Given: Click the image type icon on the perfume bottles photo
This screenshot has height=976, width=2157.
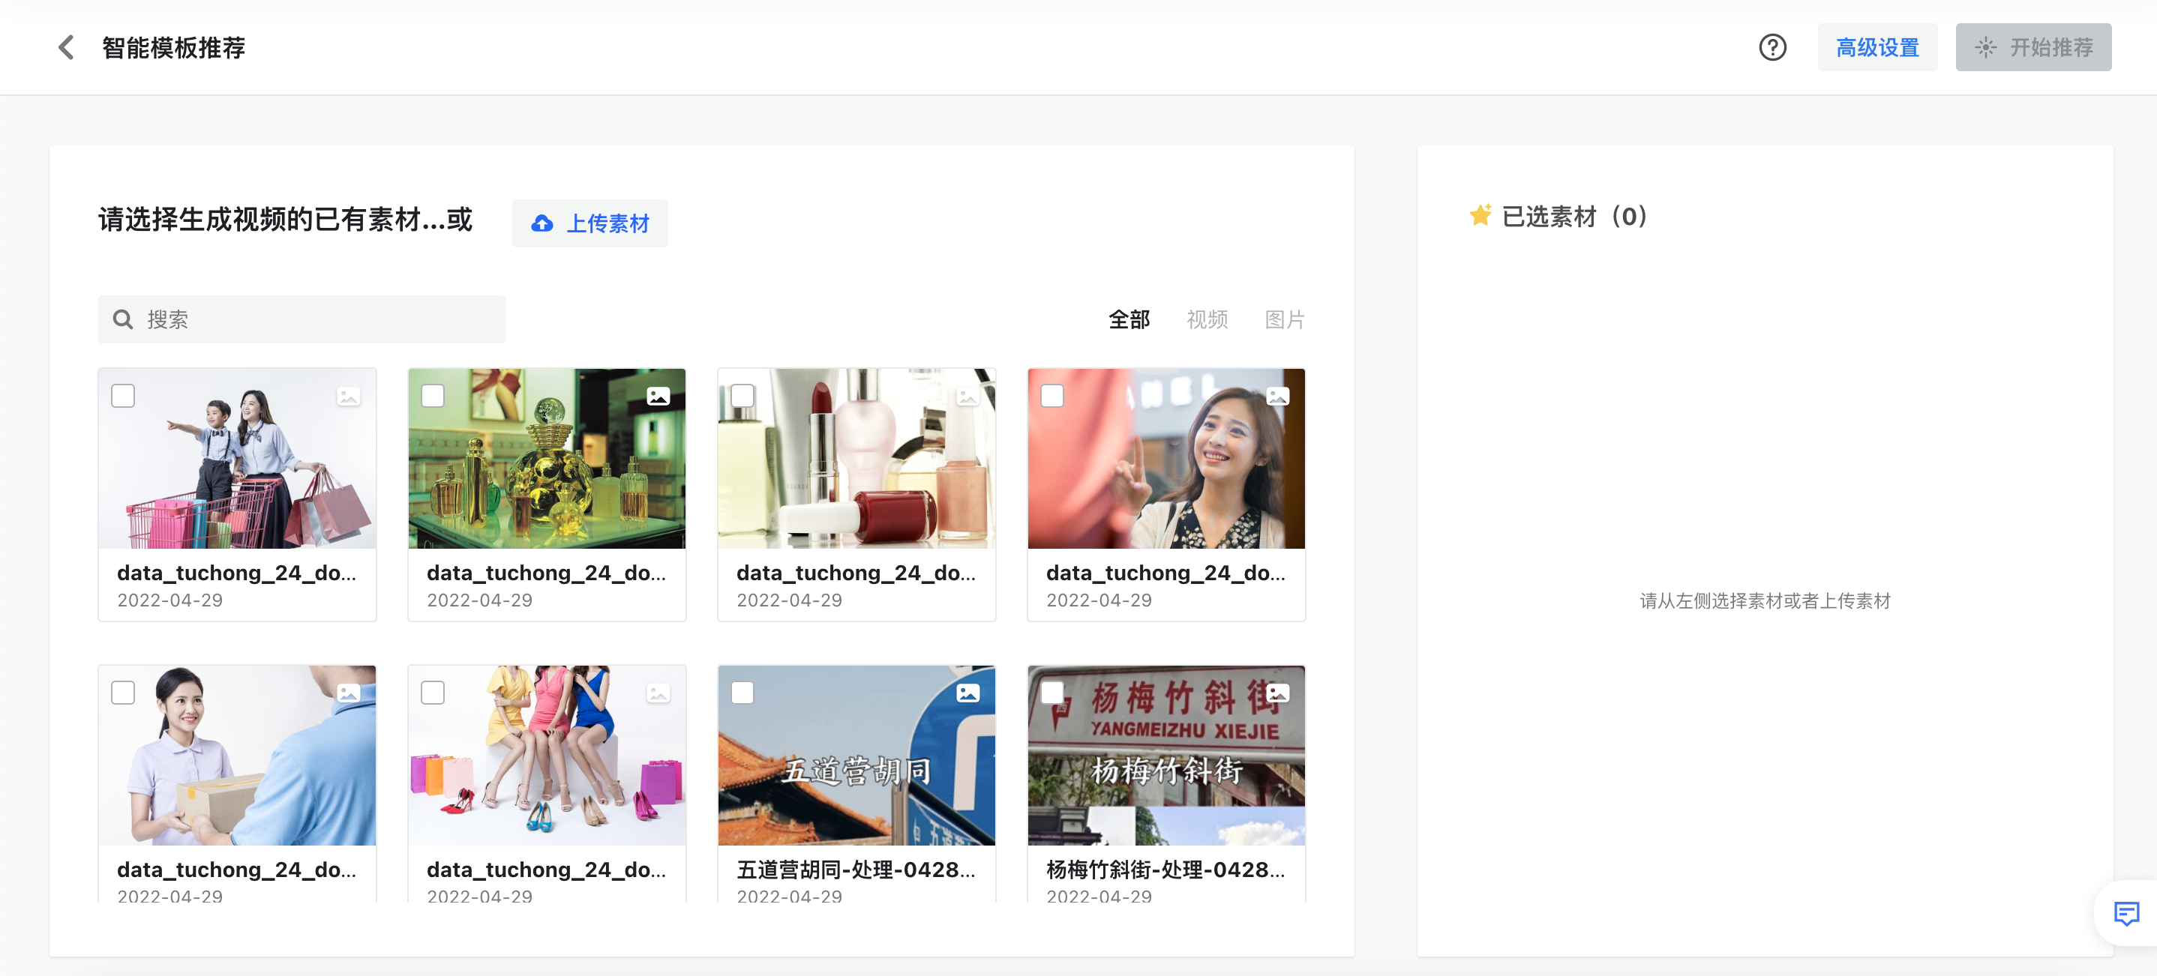Looking at the screenshot, I should pos(658,396).
